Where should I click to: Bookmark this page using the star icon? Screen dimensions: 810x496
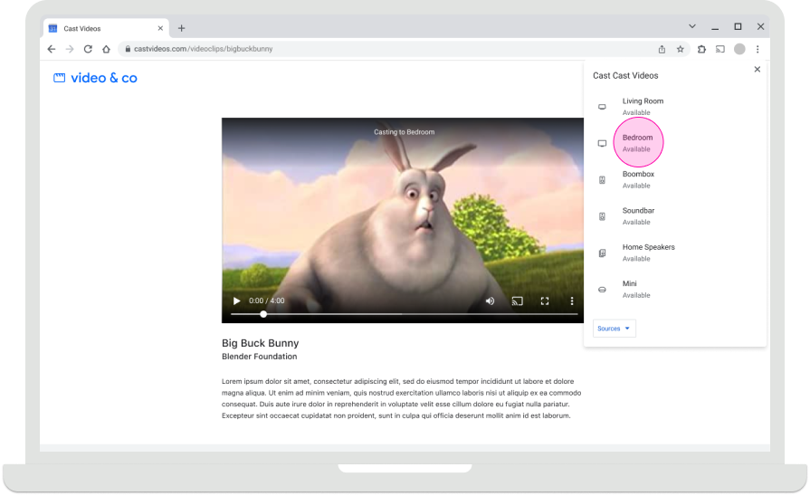[681, 49]
